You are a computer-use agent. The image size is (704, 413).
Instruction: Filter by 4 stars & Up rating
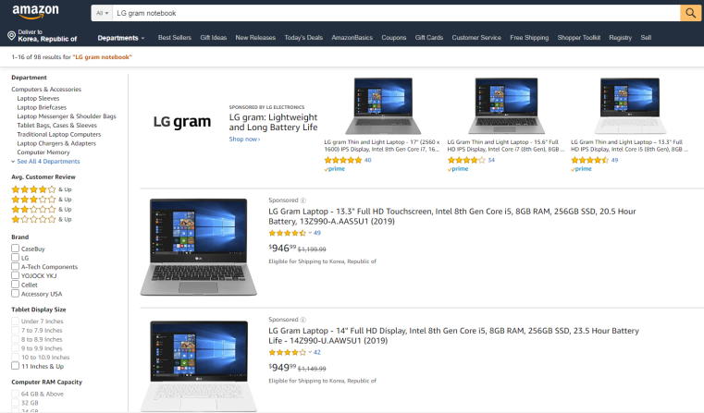click(x=42, y=189)
